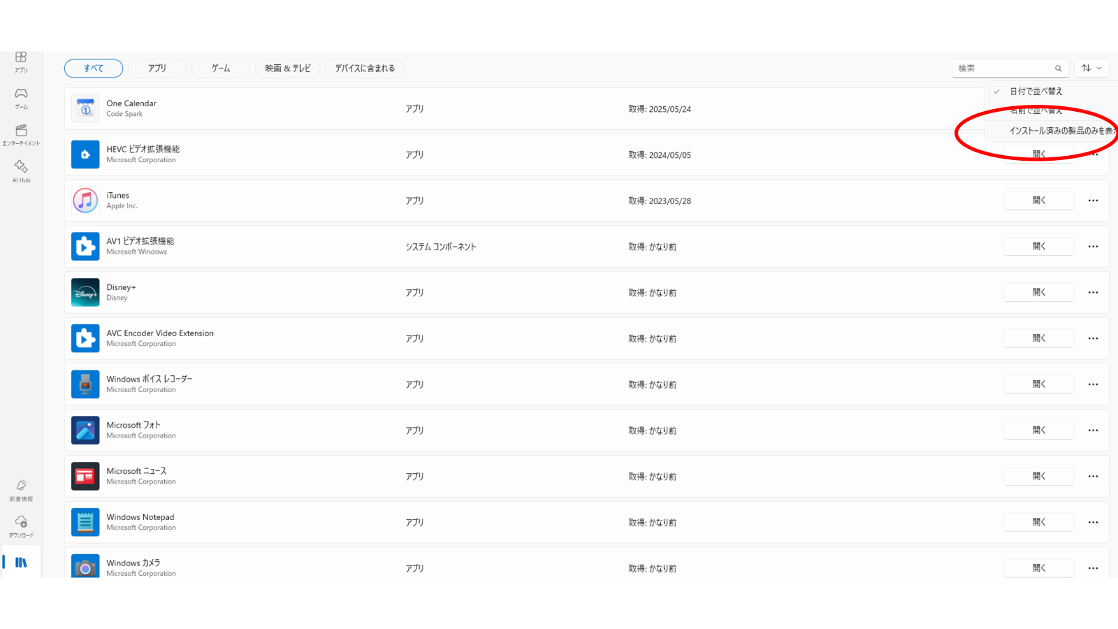Open the アプリ section in the sidebar
This screenshot has height=629, width=1118.
[21, 62]
